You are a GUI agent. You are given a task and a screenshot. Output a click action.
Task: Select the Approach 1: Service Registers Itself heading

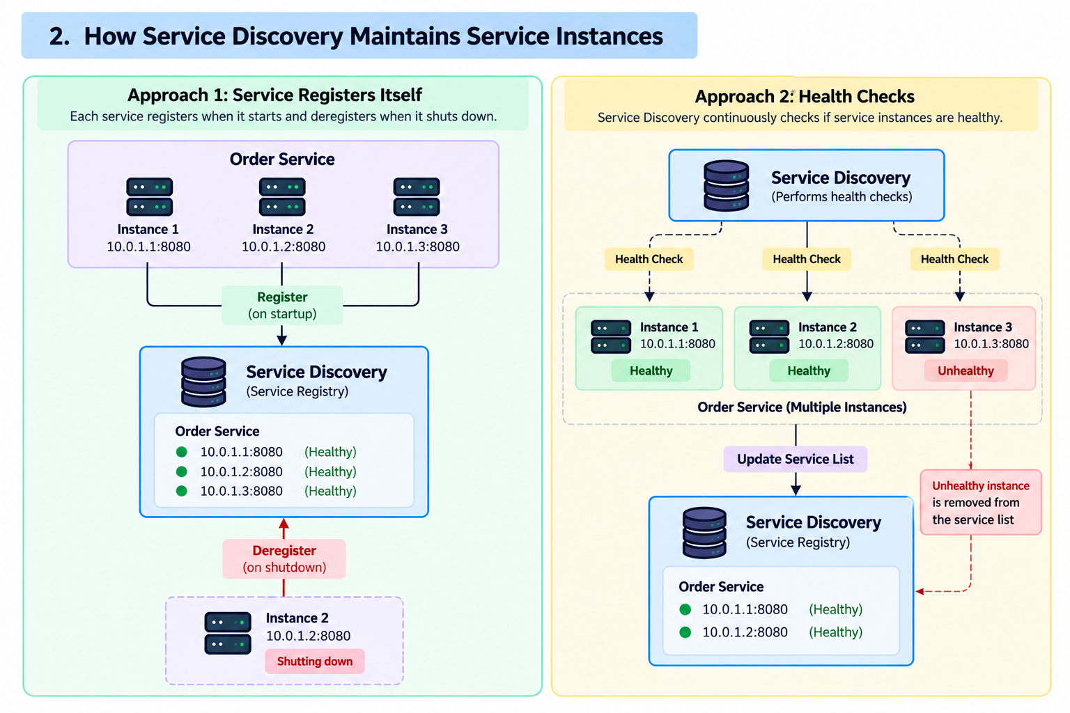274,95
